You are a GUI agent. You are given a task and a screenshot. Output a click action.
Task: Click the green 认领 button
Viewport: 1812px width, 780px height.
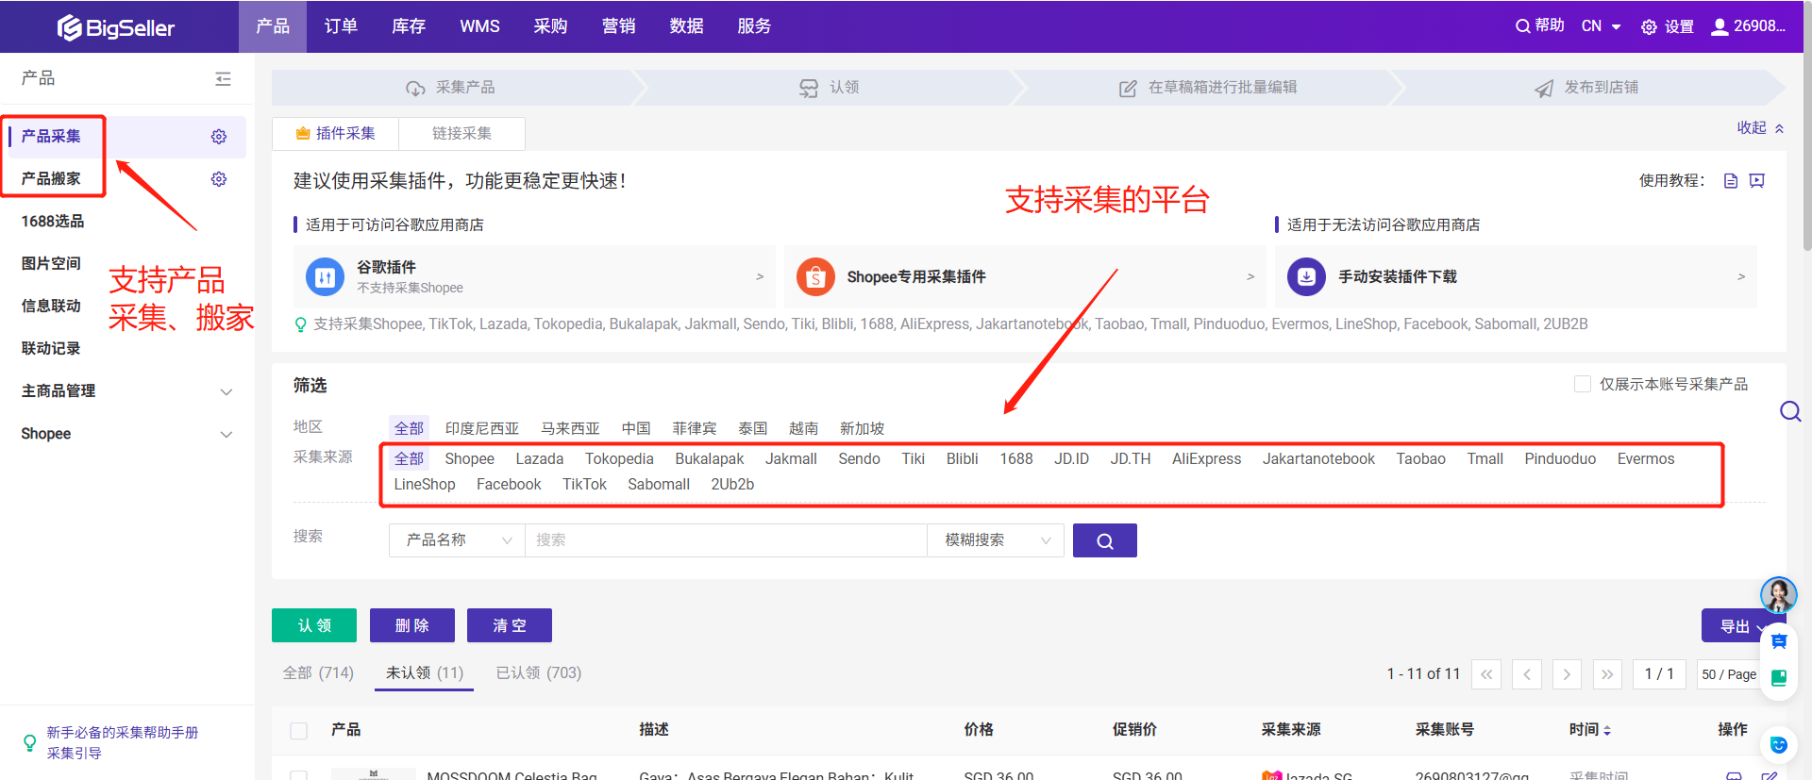(x=314, y=625)
